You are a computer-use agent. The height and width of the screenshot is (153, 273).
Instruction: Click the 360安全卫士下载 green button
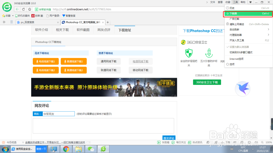(207, 82)
